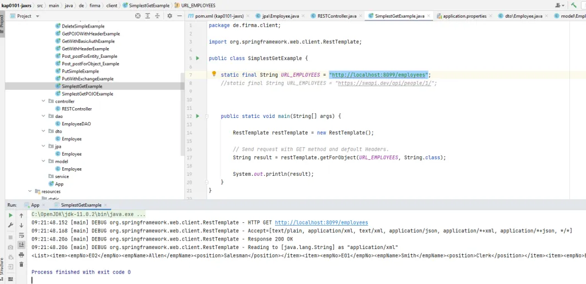Screen dimensions: 586x284
Task: Open the Project panel gear settings
Action: (170, 15)
